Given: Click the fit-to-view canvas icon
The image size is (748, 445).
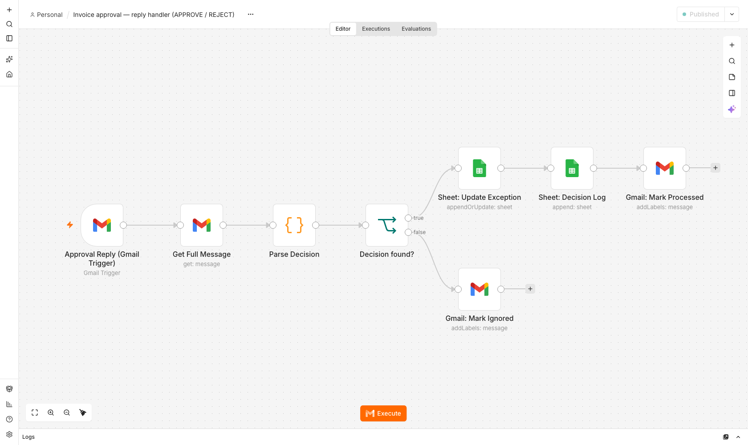Looking at the screenshot, I should tap(35, 413).
